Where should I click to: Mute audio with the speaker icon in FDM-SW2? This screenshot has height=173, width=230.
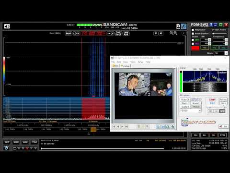(x=7, y=26)
